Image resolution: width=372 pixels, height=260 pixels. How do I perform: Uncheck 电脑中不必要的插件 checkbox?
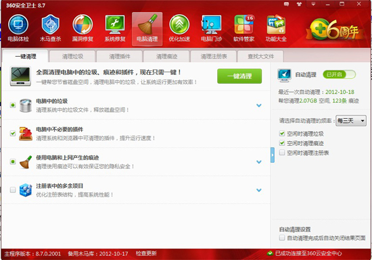point(13,133)
